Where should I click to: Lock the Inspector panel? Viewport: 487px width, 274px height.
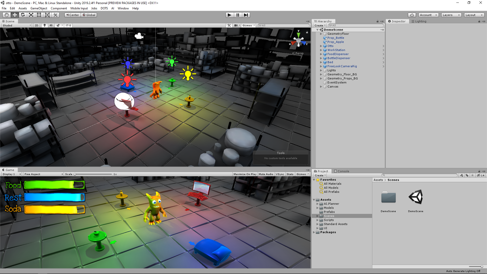pos(479,21)
